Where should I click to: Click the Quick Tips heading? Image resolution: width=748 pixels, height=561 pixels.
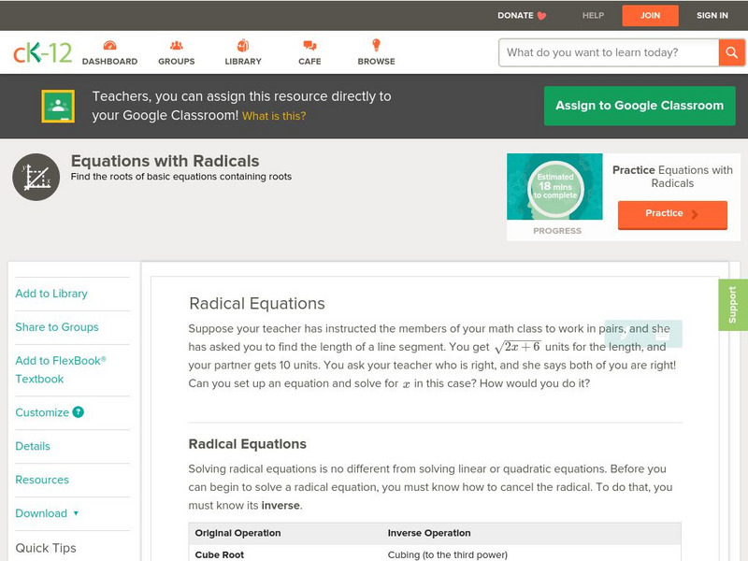coord(46,548)
